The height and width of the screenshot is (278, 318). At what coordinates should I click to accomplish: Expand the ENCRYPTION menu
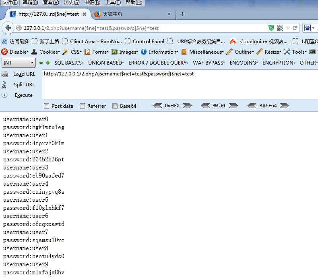coord(279,63)
